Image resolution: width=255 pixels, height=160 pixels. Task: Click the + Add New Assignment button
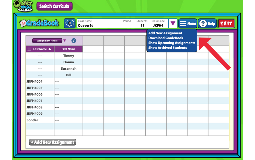52,142
